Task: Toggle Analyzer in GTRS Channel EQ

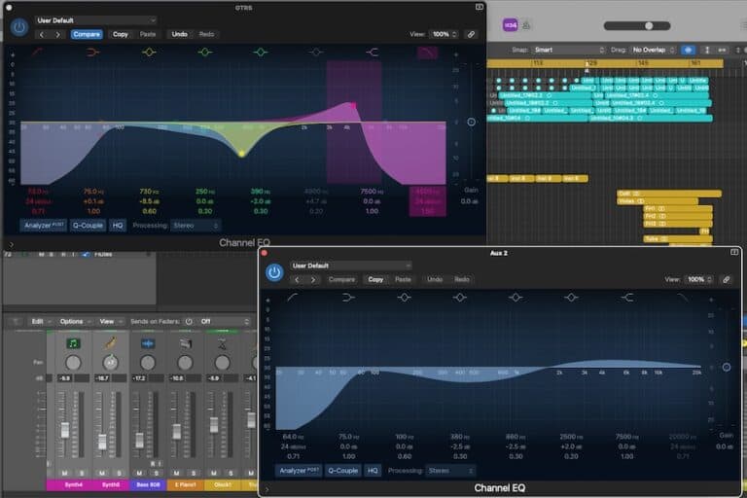Action: click(x=44, y=226)
